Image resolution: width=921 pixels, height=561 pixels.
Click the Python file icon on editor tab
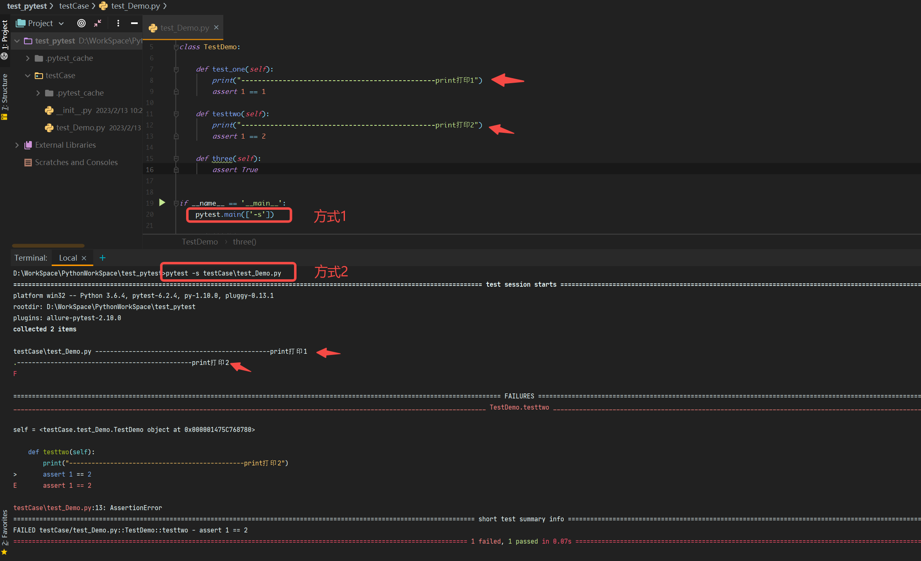(x=153, y=28)
